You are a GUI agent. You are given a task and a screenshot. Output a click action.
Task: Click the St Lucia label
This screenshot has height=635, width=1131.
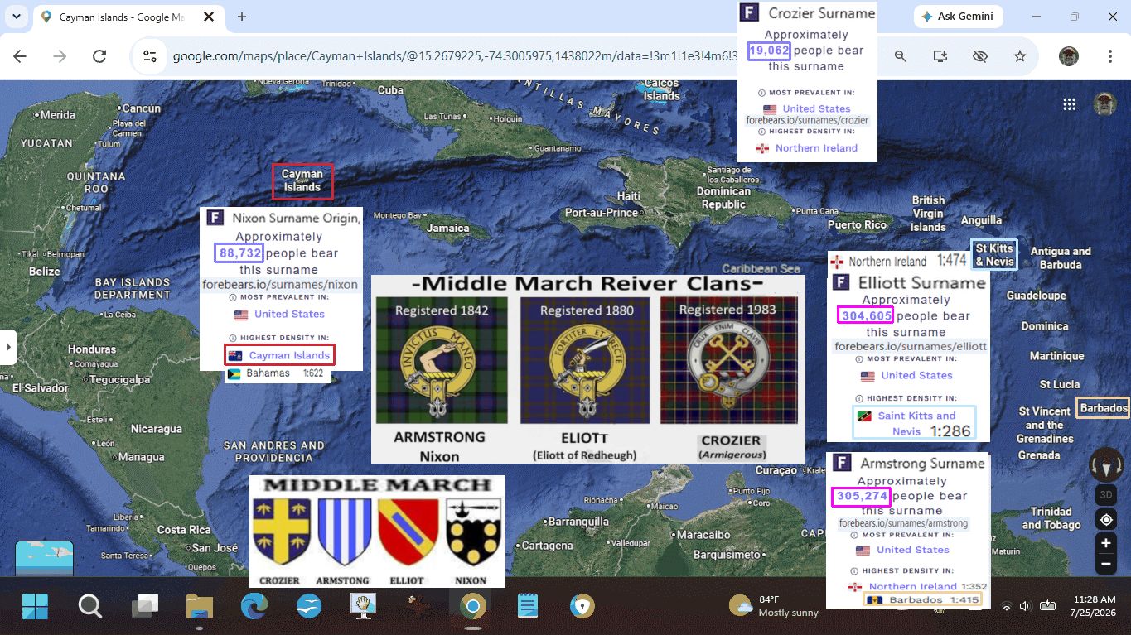[x=1060, y=385]
